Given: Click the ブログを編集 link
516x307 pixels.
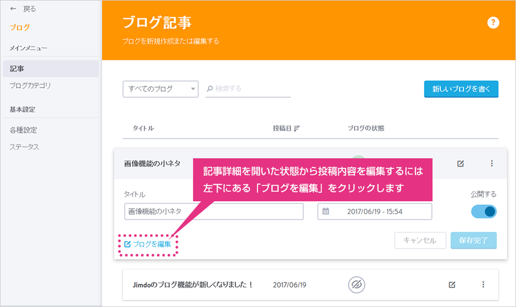Looking at the screenshot, I should tap(148, 244).
